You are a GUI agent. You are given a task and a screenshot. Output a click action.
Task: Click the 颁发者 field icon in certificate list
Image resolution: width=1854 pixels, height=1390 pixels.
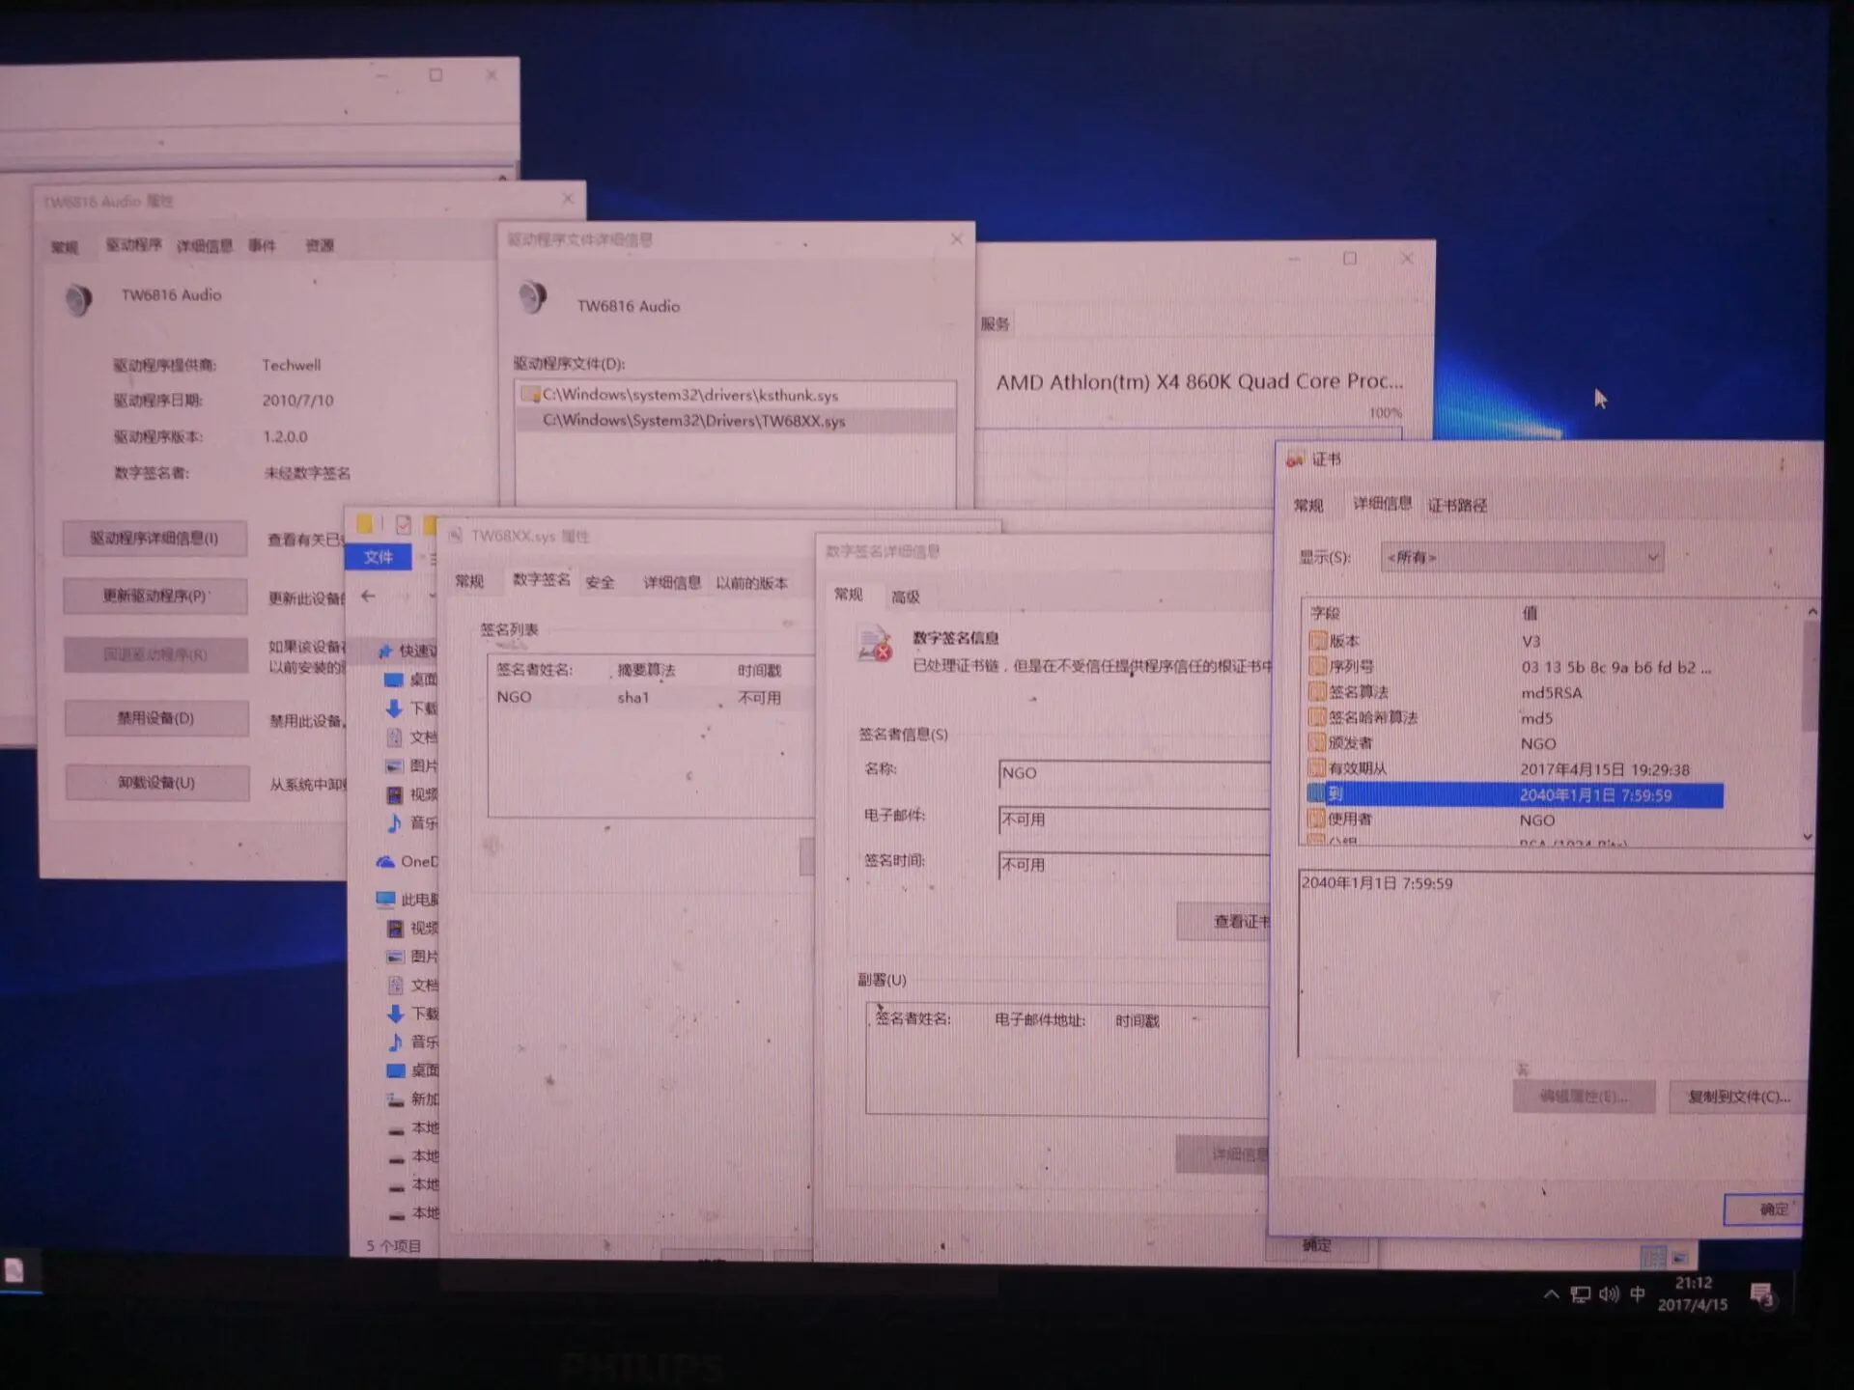tap(1317, 743)
